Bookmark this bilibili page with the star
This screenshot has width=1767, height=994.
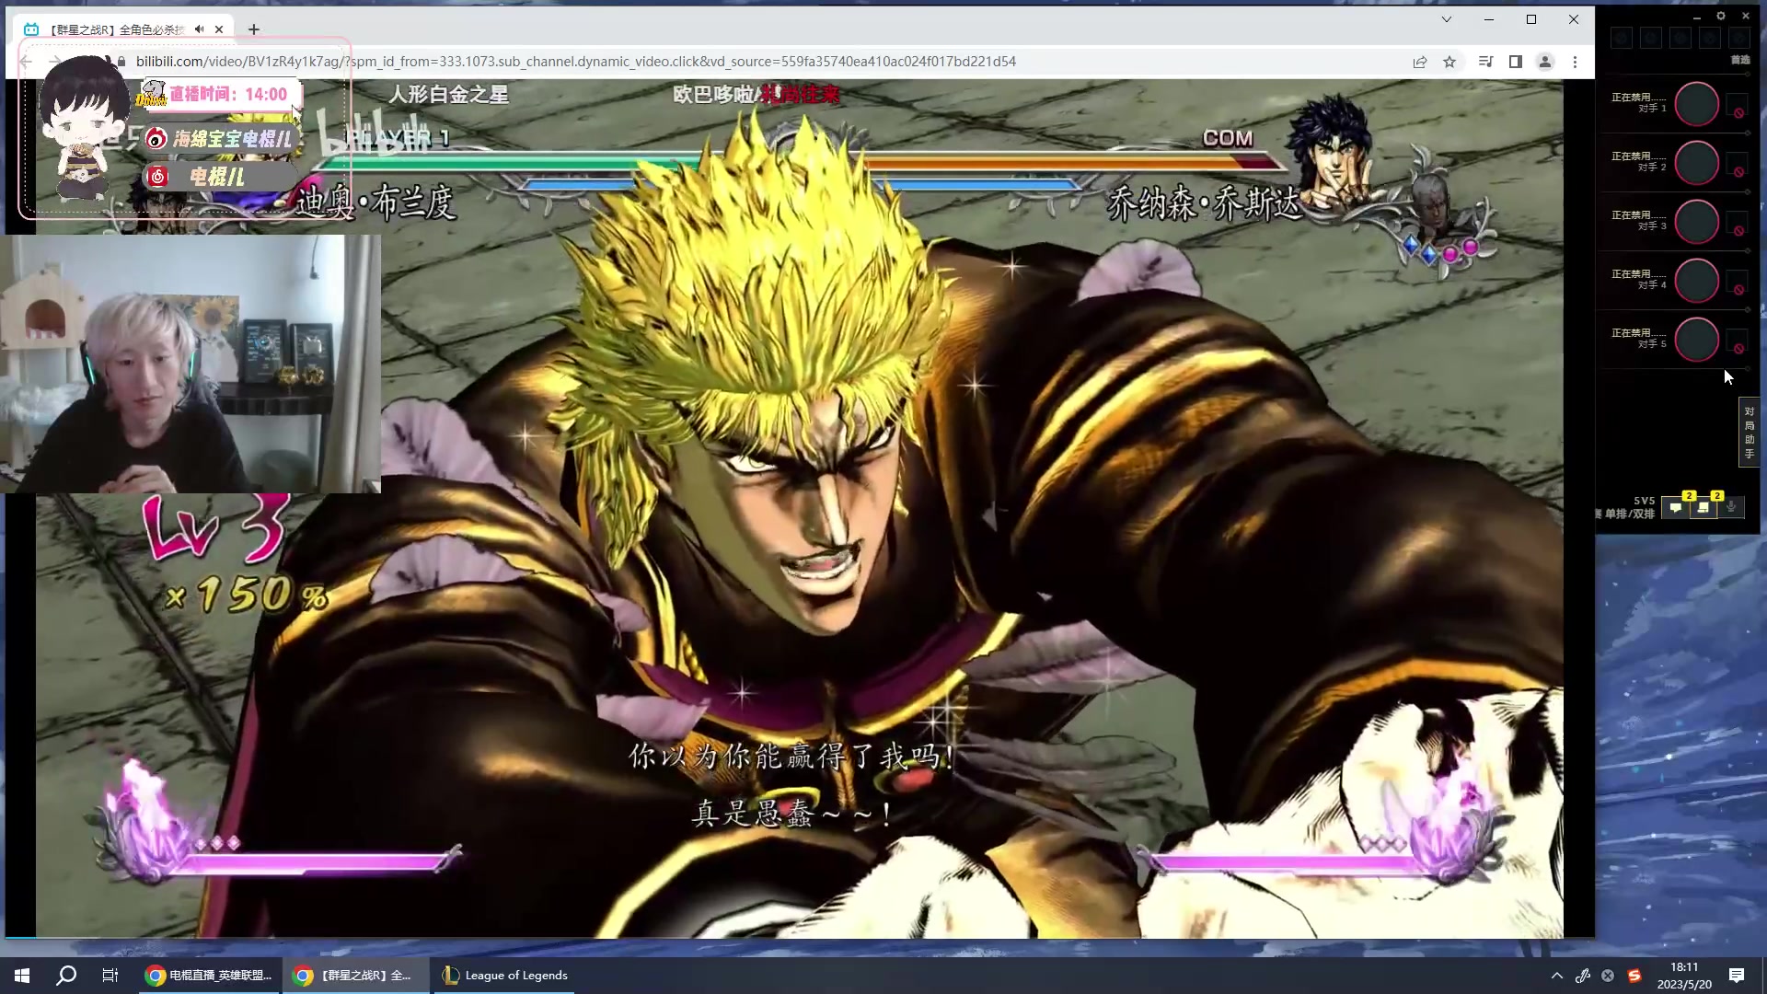(x=1449, y=62)
